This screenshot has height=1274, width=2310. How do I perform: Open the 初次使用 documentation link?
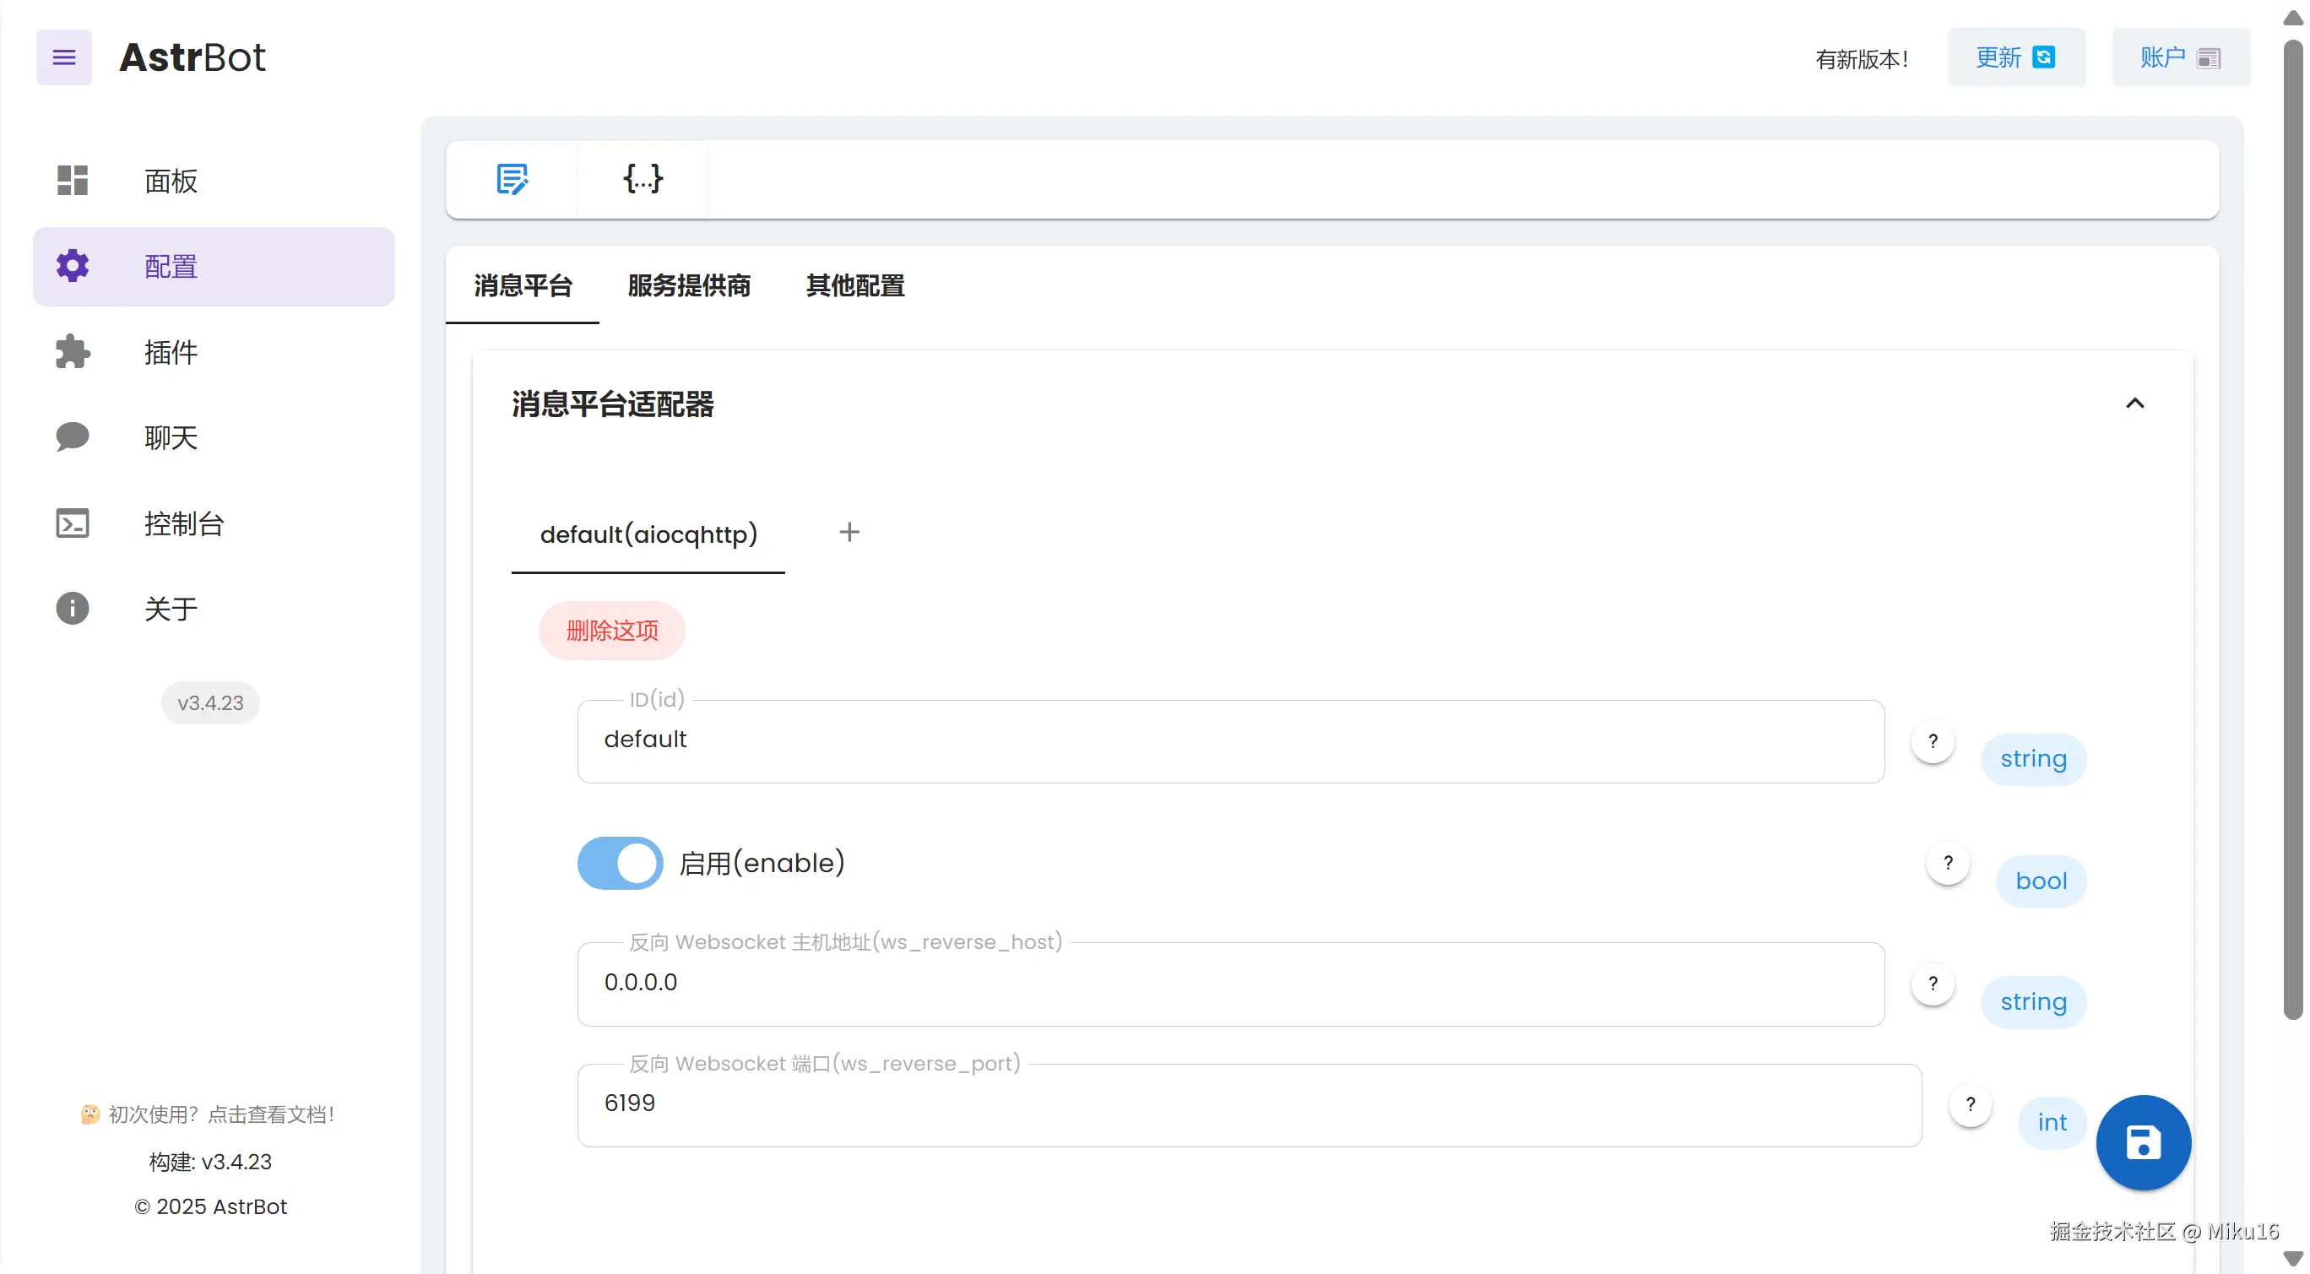pyautogui.click(x=209, y=1114)
